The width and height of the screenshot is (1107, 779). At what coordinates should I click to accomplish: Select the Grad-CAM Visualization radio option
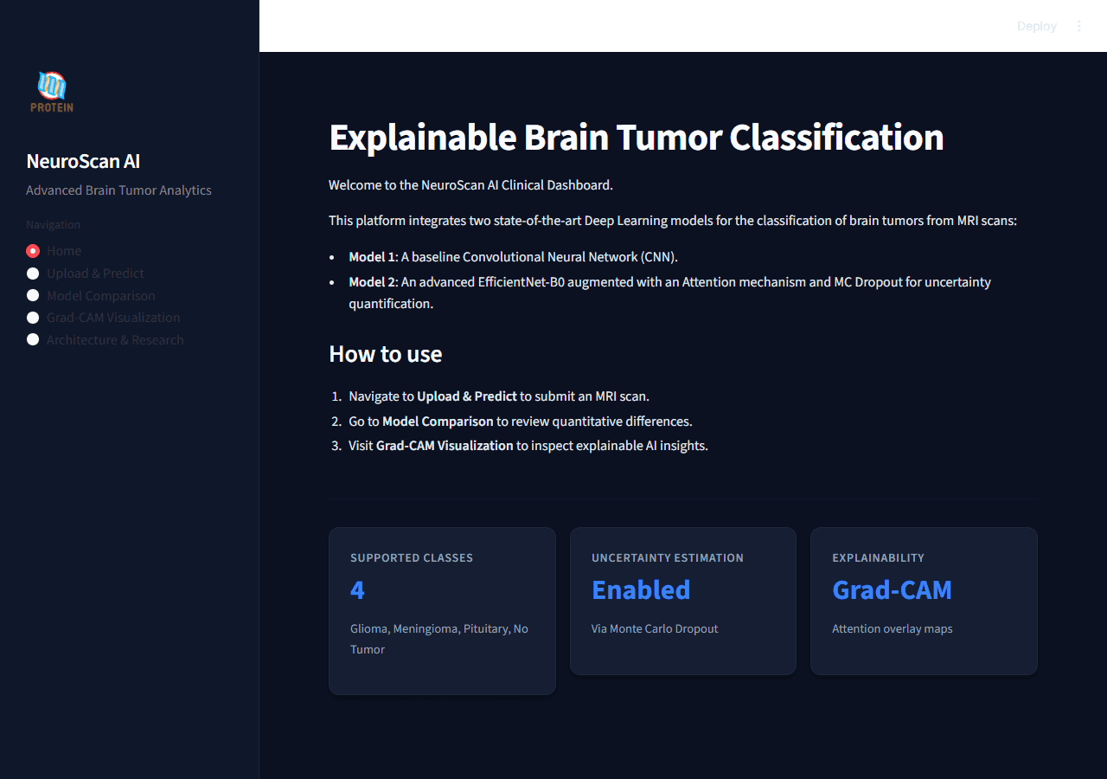103,318
